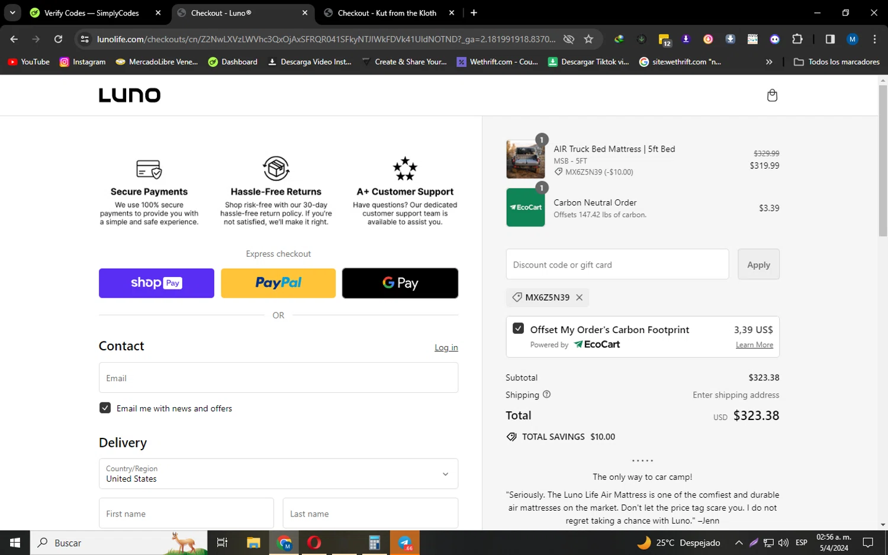Pay with Shop Pay
Viewport: 888px width, 555px height.
point(156,283)
